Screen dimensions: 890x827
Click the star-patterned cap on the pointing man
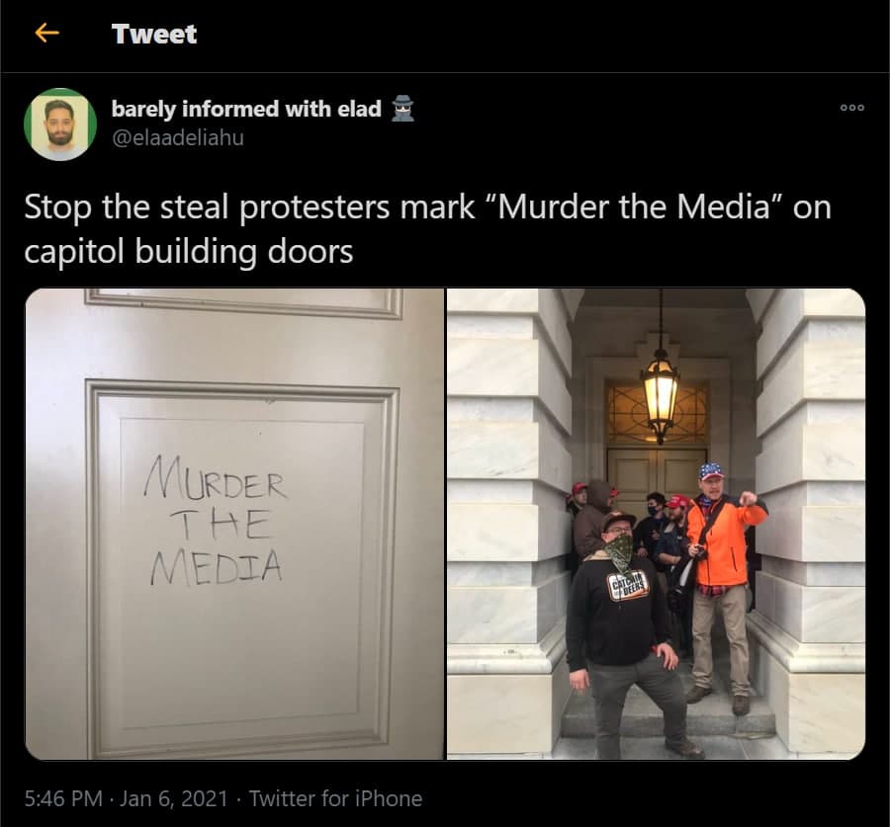711,470
